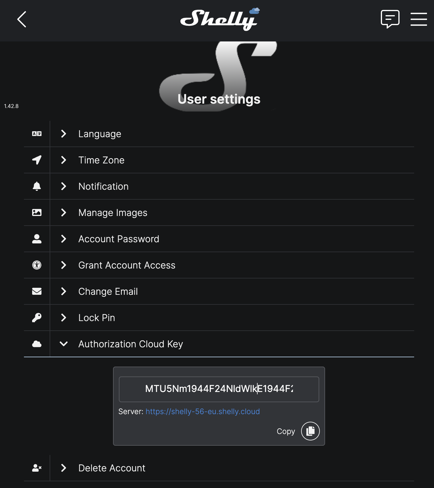This screenshot has width=434, height=488.
Task: Click inside the cloud key text field
Action: click(x=219, y=389)
